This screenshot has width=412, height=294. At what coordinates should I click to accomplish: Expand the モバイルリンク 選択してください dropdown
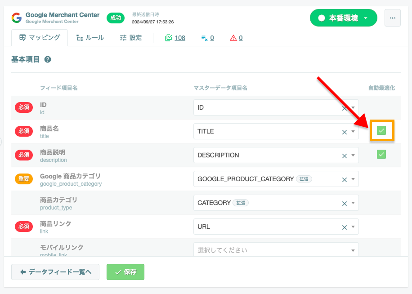[x=276, y=250]
